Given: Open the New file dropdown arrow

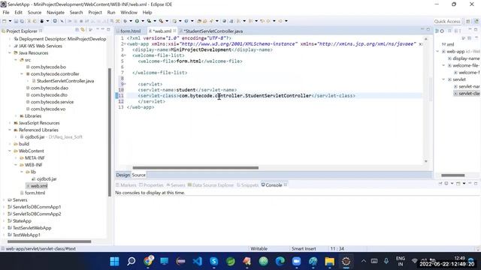Looking at the screenshot, I should click(x=10, y=21).
